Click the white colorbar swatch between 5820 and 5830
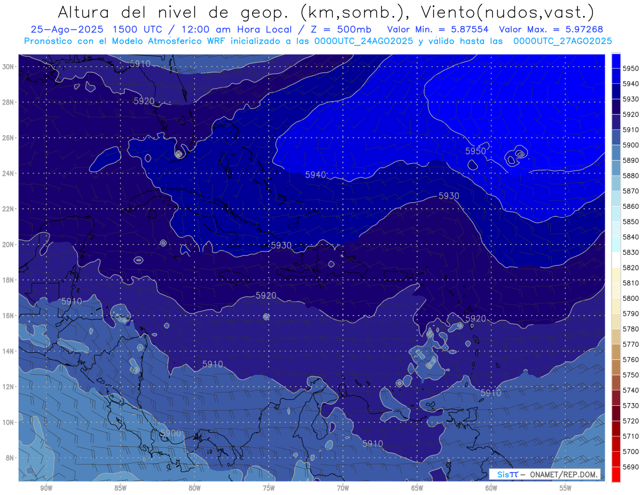 click(616, 260)
